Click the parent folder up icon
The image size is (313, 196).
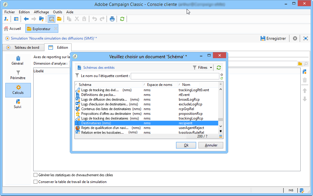pyautogui.click(x=41, y=19)
